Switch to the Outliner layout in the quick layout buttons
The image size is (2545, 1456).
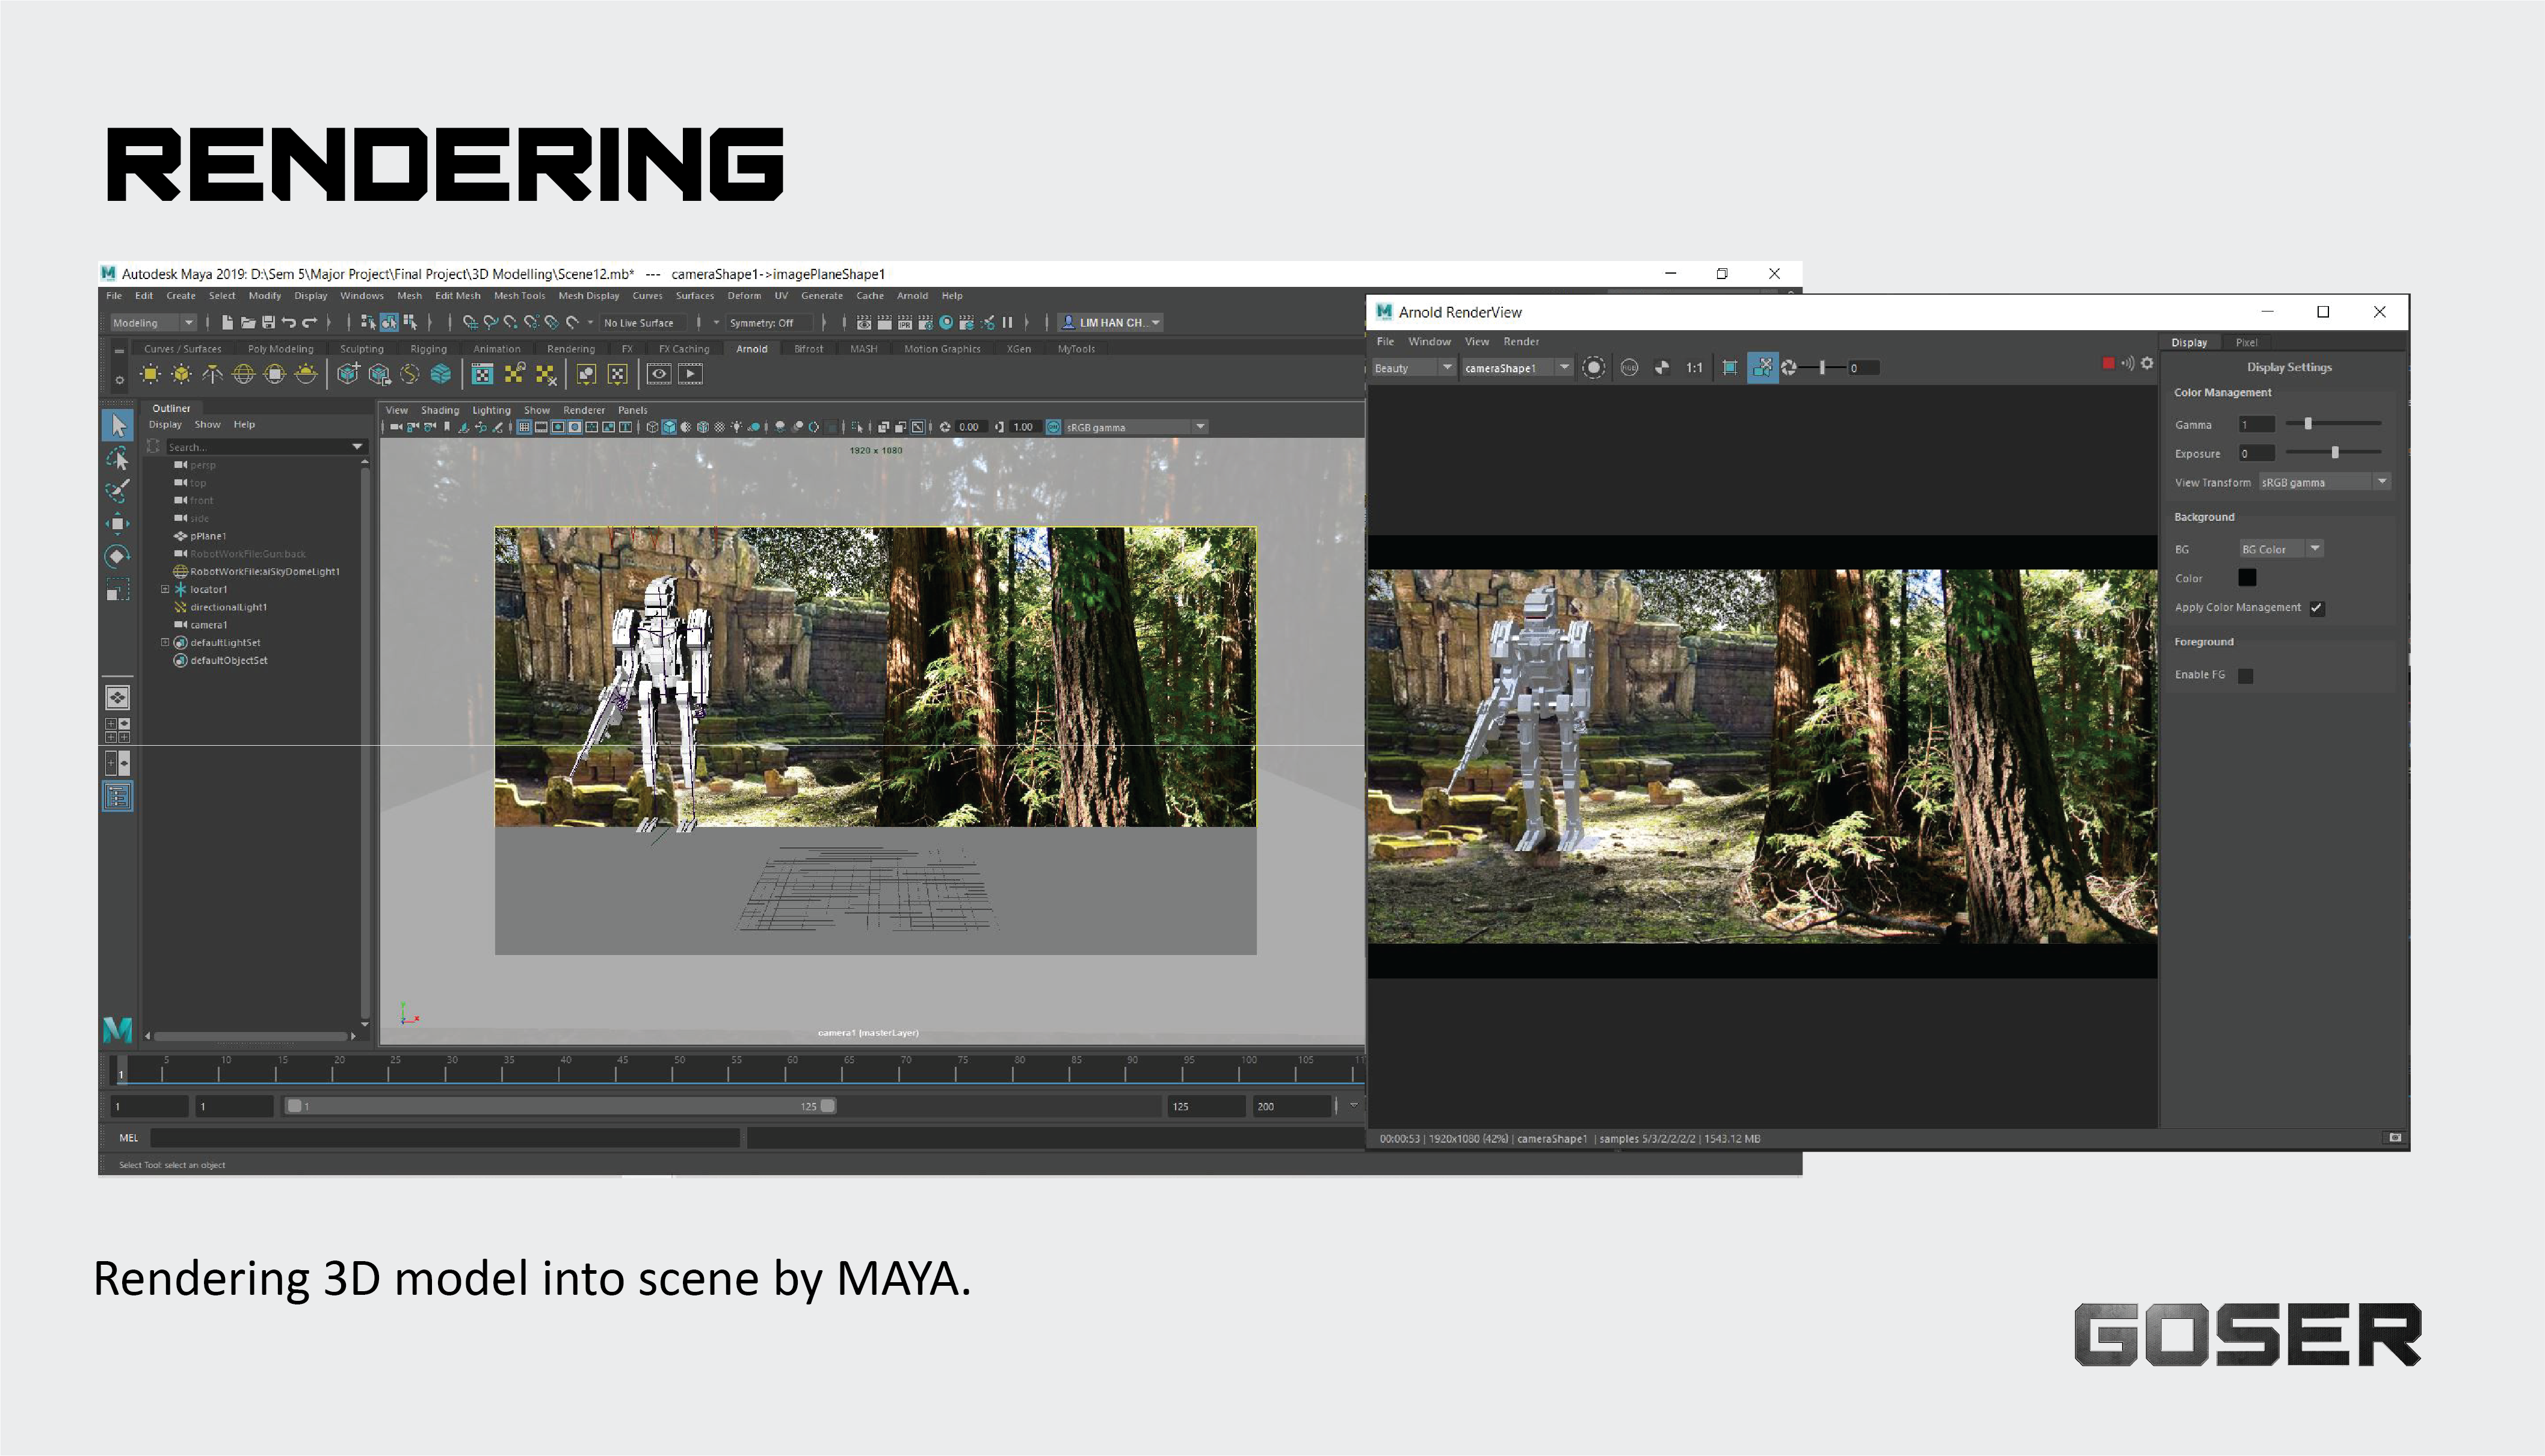[x=118, y=796]
